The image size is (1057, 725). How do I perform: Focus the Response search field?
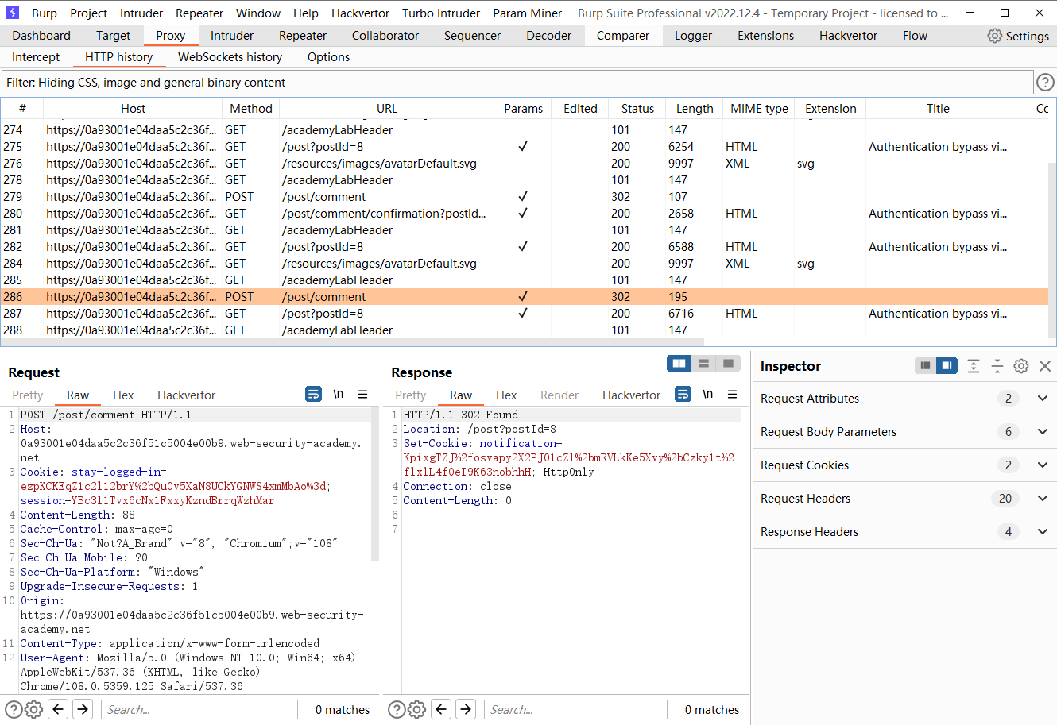point(575,709)
